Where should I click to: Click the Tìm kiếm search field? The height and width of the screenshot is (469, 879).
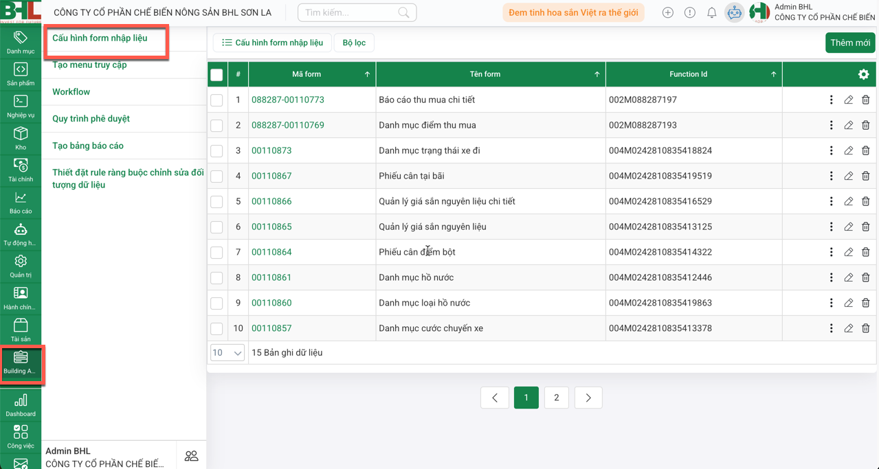click(x=357, y=12)
